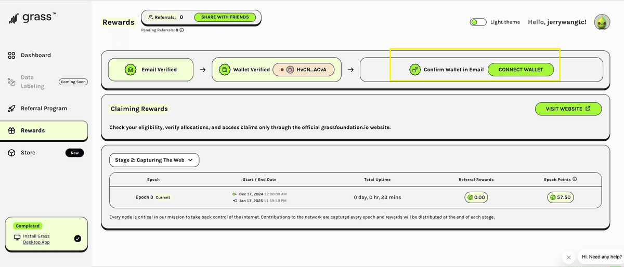Click the New badge beside Store
Image resolution: width=624 pixels, height=267 pixels.
[x=74, y=153]
